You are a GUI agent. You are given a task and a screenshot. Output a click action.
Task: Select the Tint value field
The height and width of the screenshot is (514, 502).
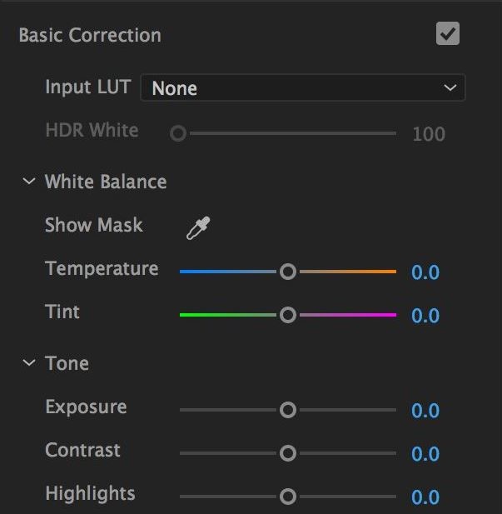tap(425, 316)
